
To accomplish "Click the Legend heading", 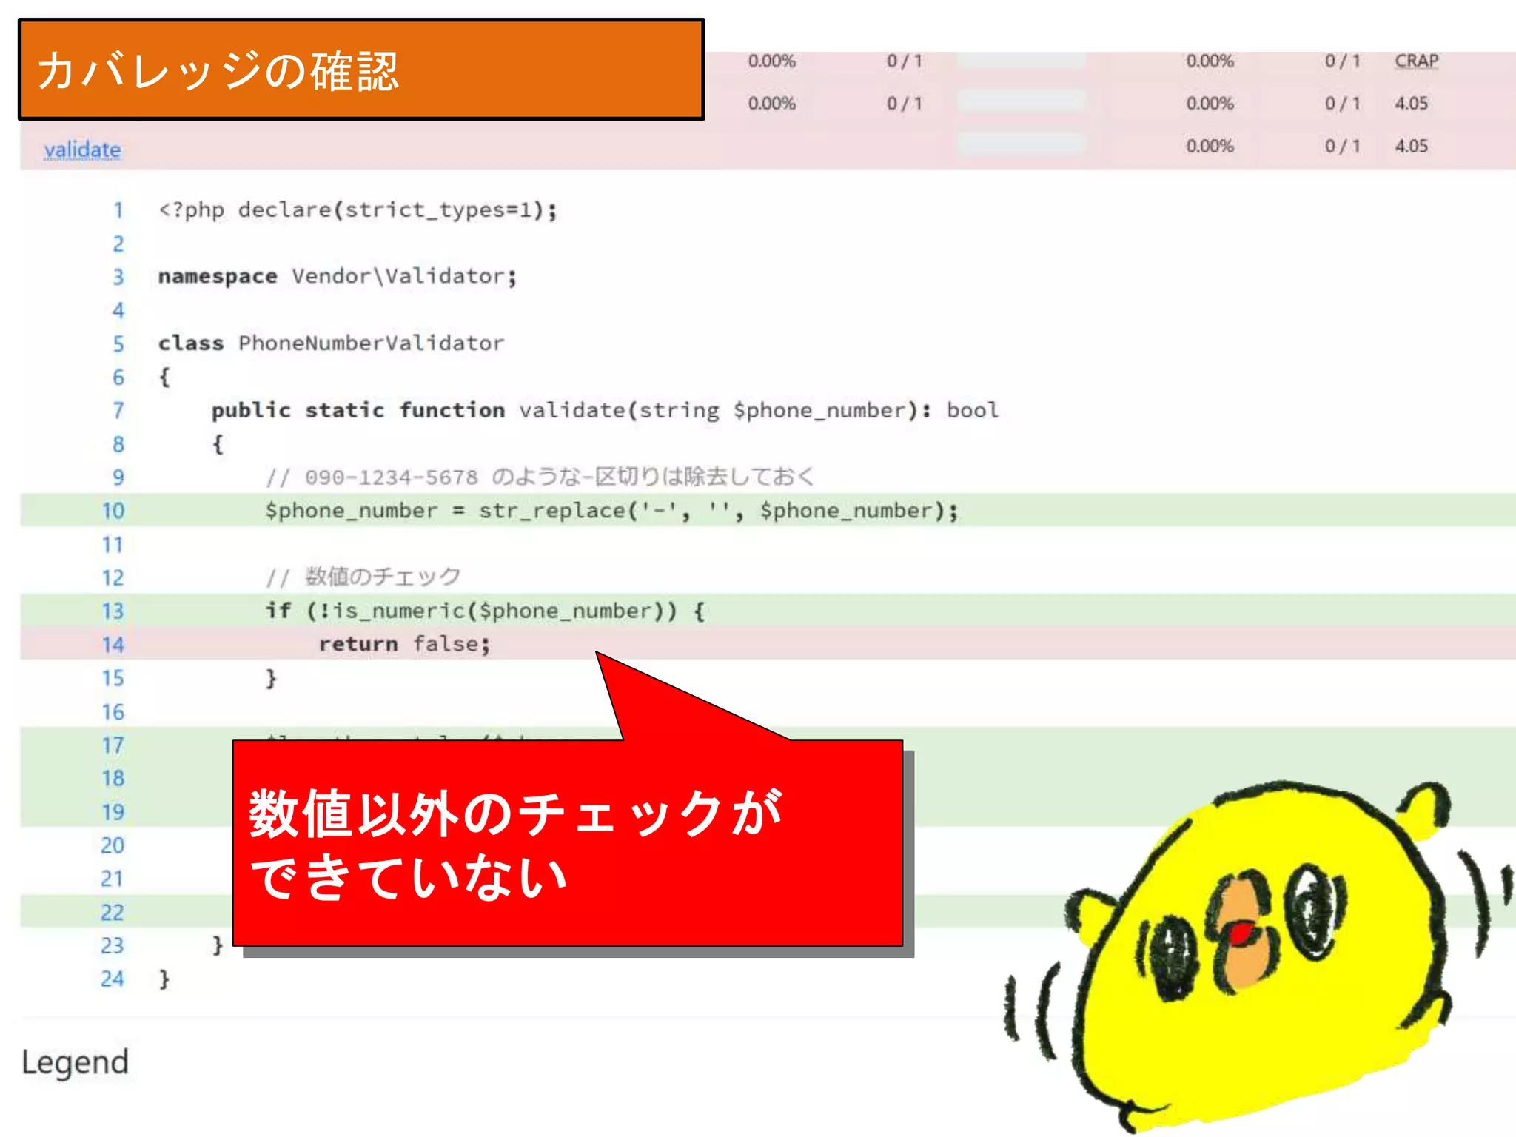I will coord(76,1062).
